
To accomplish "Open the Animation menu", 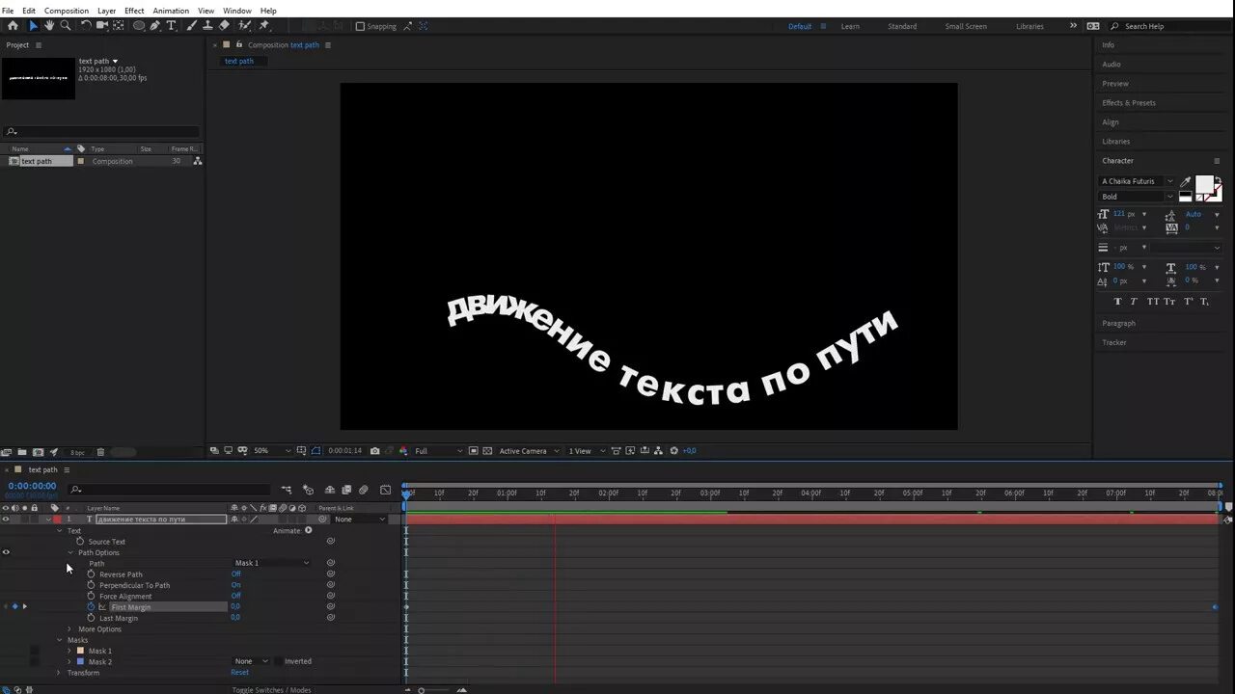I will (171, 11).
